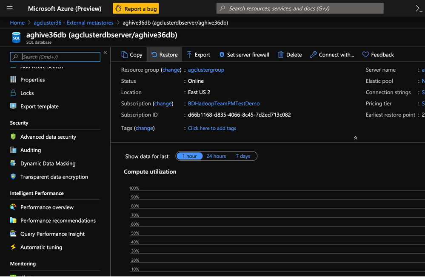Viewport: 425px width, 277px height.
Task: Click the sidebar Search (Cmd+/) field
Action: click(60, 57)
